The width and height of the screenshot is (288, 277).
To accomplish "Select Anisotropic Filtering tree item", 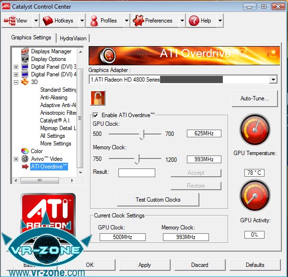I will 58,113.
